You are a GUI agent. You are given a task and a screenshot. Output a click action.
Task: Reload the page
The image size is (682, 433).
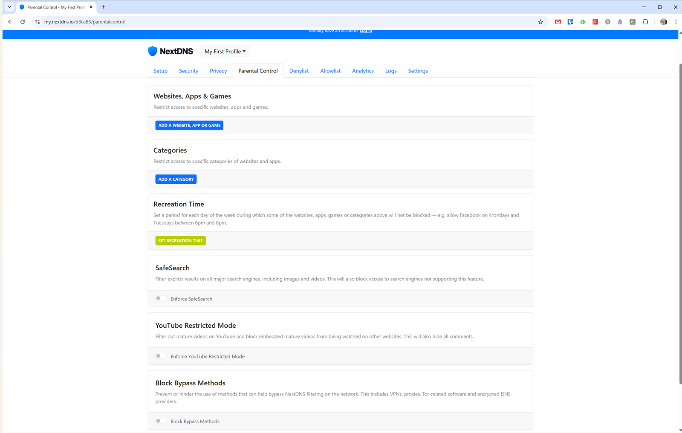(23, 22)
